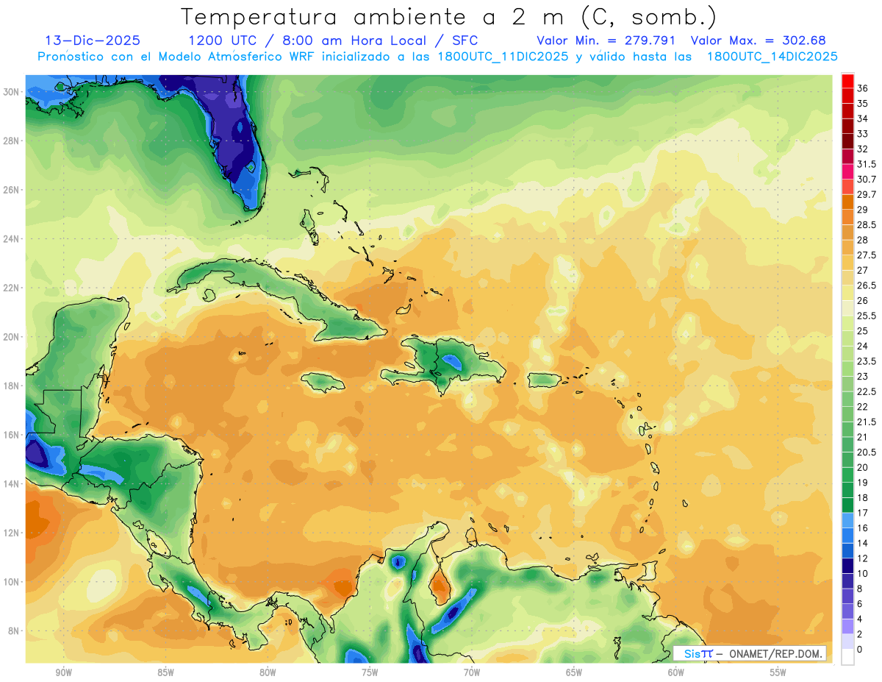Click latitude axis label "12N"

[12, 533]
